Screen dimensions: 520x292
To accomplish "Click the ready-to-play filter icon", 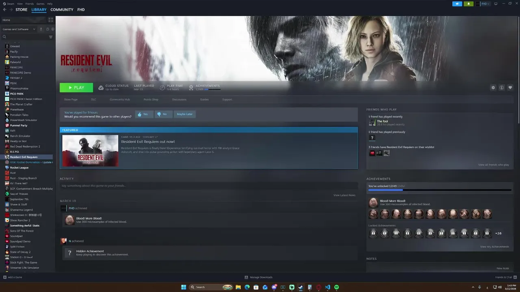I will [53, 29].
